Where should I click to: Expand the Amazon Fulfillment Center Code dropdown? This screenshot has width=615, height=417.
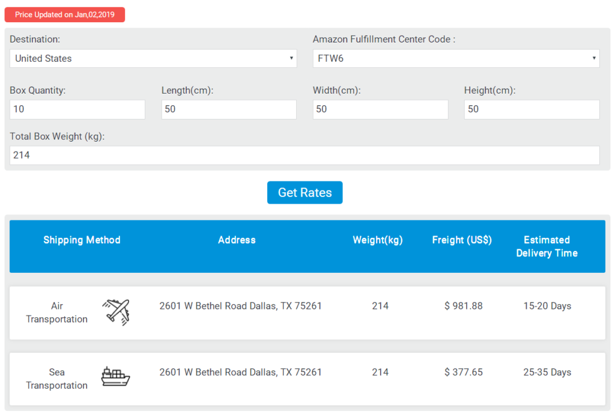456,58
